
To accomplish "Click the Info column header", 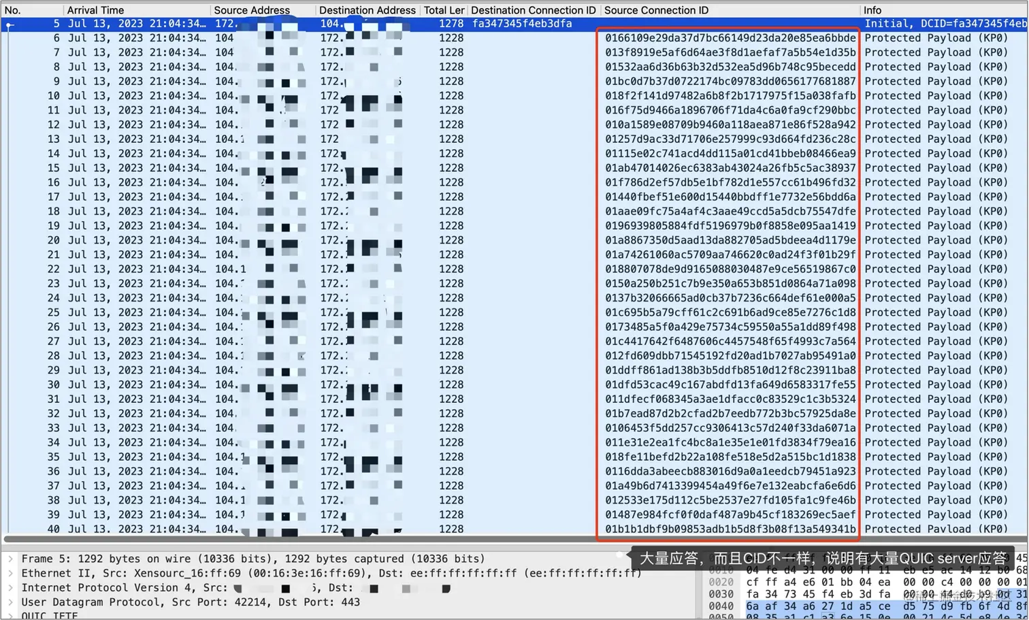I will coord(944,10).
